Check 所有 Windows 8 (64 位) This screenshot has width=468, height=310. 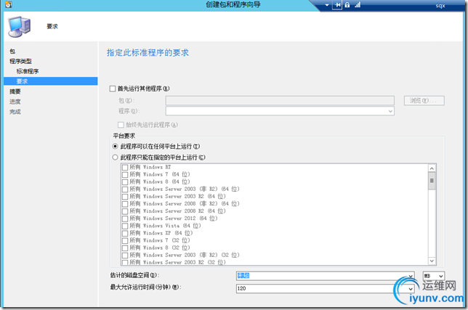pos(125,181)
